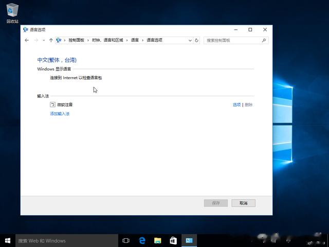Click the 搜索 Web 和 Windows search box
The width and height of the screenshot is (329, 247).
pyautogui.click(x=67, y=240)
